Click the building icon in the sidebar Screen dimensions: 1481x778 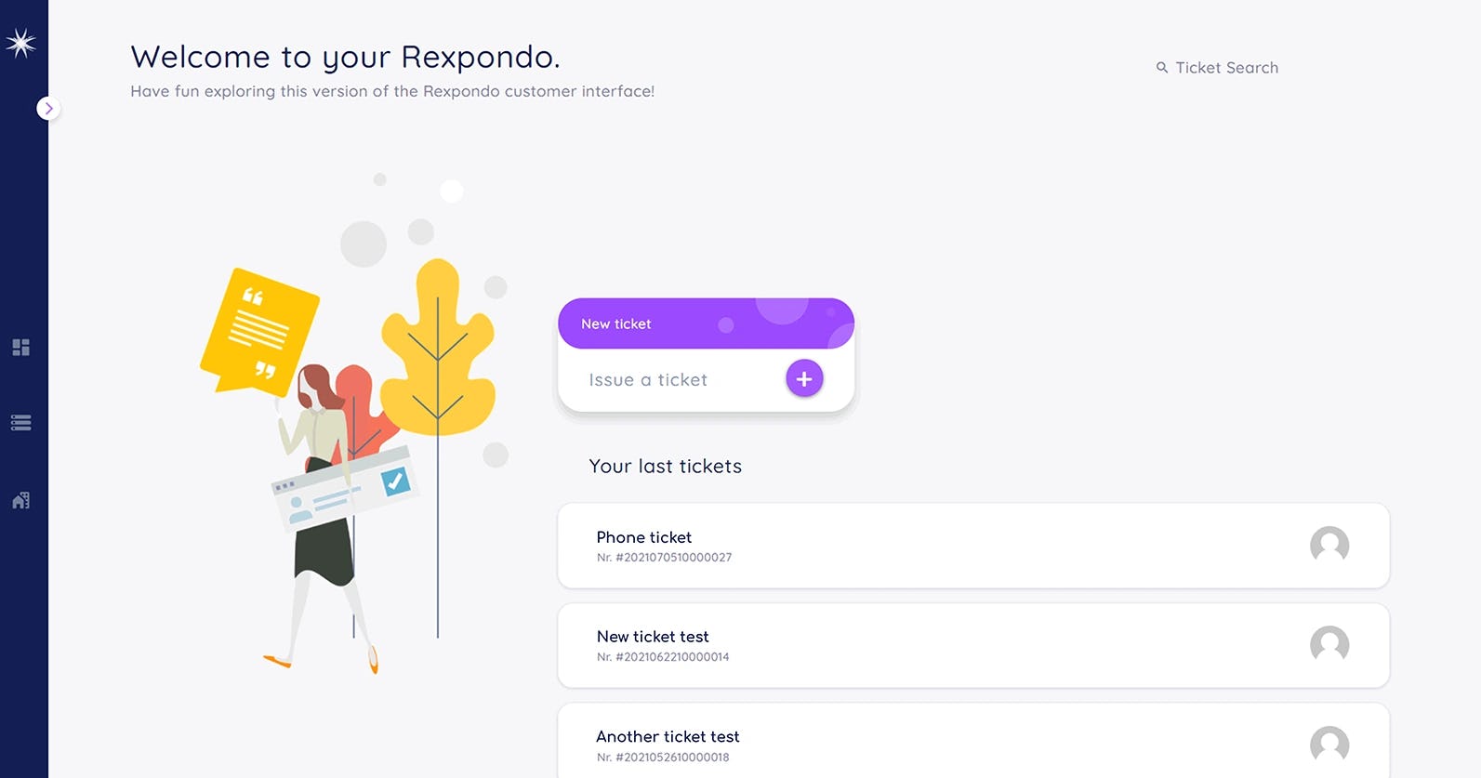click(20, 501)
